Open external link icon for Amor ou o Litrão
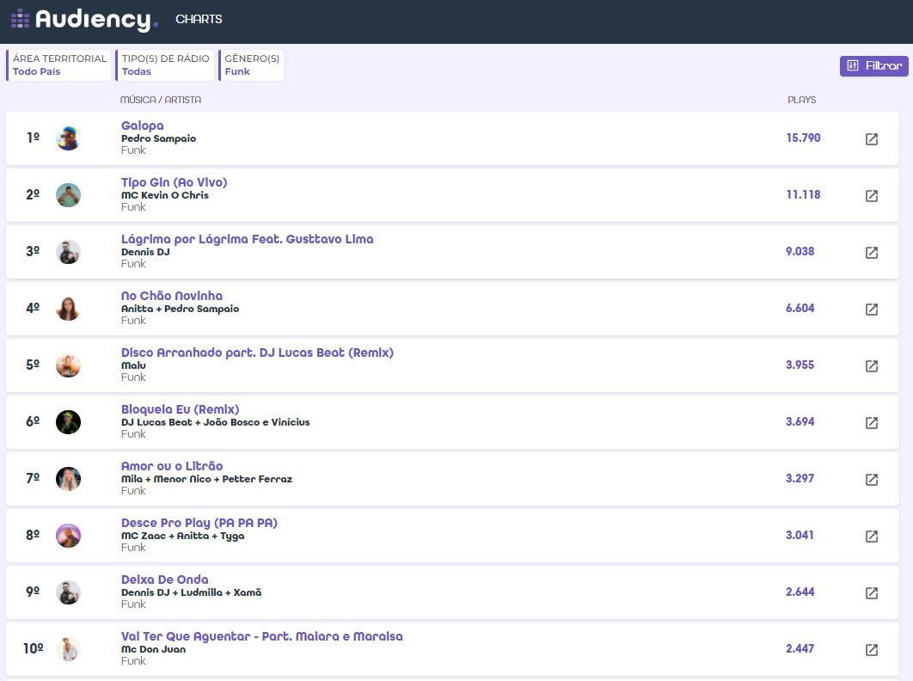This screenshot has height=681, width=913. (x=871, y=480)
